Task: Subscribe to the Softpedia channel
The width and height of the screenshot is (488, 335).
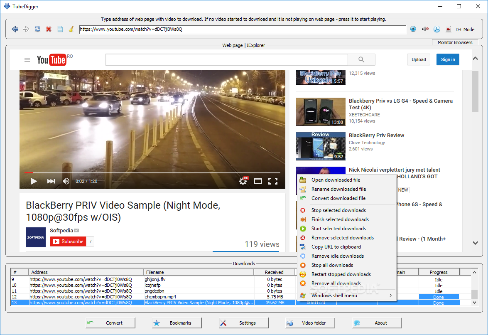Action: point(68,241)
